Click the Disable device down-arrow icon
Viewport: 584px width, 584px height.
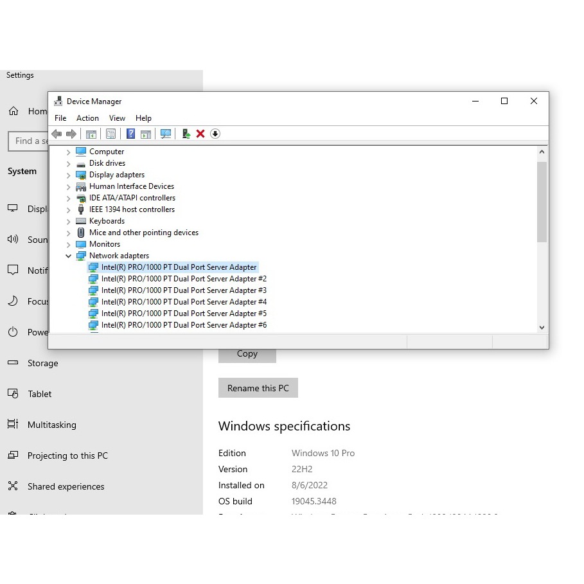215,134
